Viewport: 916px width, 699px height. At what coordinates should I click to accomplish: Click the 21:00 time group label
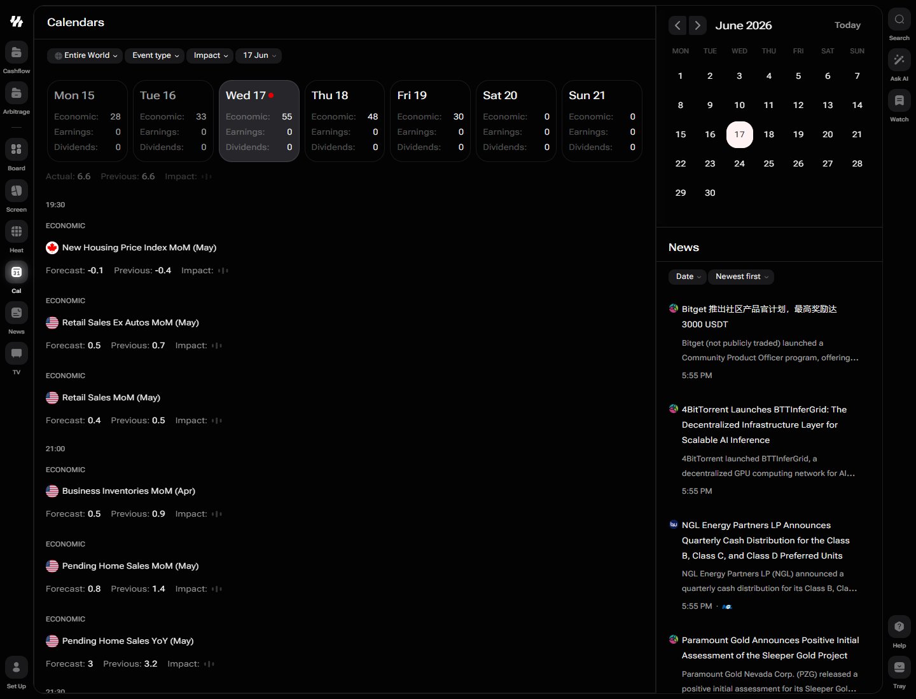(x=55, y=449)
